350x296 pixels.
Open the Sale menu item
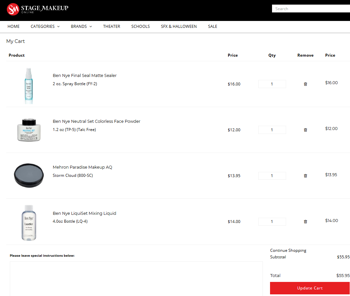click(x=212, y=26)
